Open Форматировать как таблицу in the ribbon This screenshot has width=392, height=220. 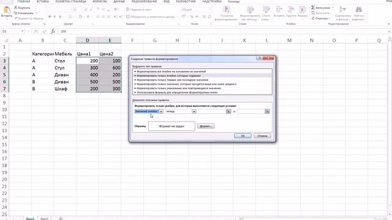click(x=250, y=13)
